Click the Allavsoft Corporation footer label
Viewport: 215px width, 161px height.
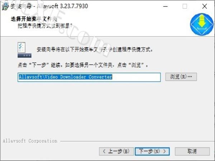click(30, 141)
